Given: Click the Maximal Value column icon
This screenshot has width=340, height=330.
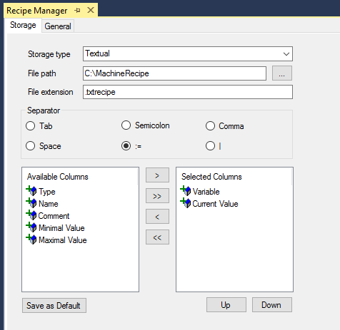Looking at the screenshot, I should point(31,239).
